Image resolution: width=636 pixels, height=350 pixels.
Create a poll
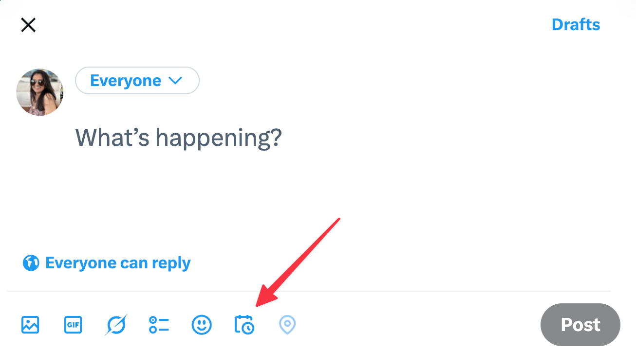159,324
